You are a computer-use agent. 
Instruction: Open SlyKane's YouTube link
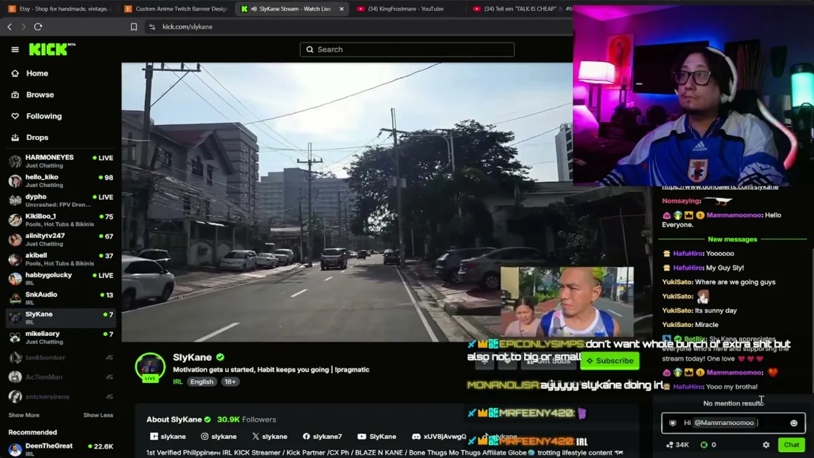(376, 436)
